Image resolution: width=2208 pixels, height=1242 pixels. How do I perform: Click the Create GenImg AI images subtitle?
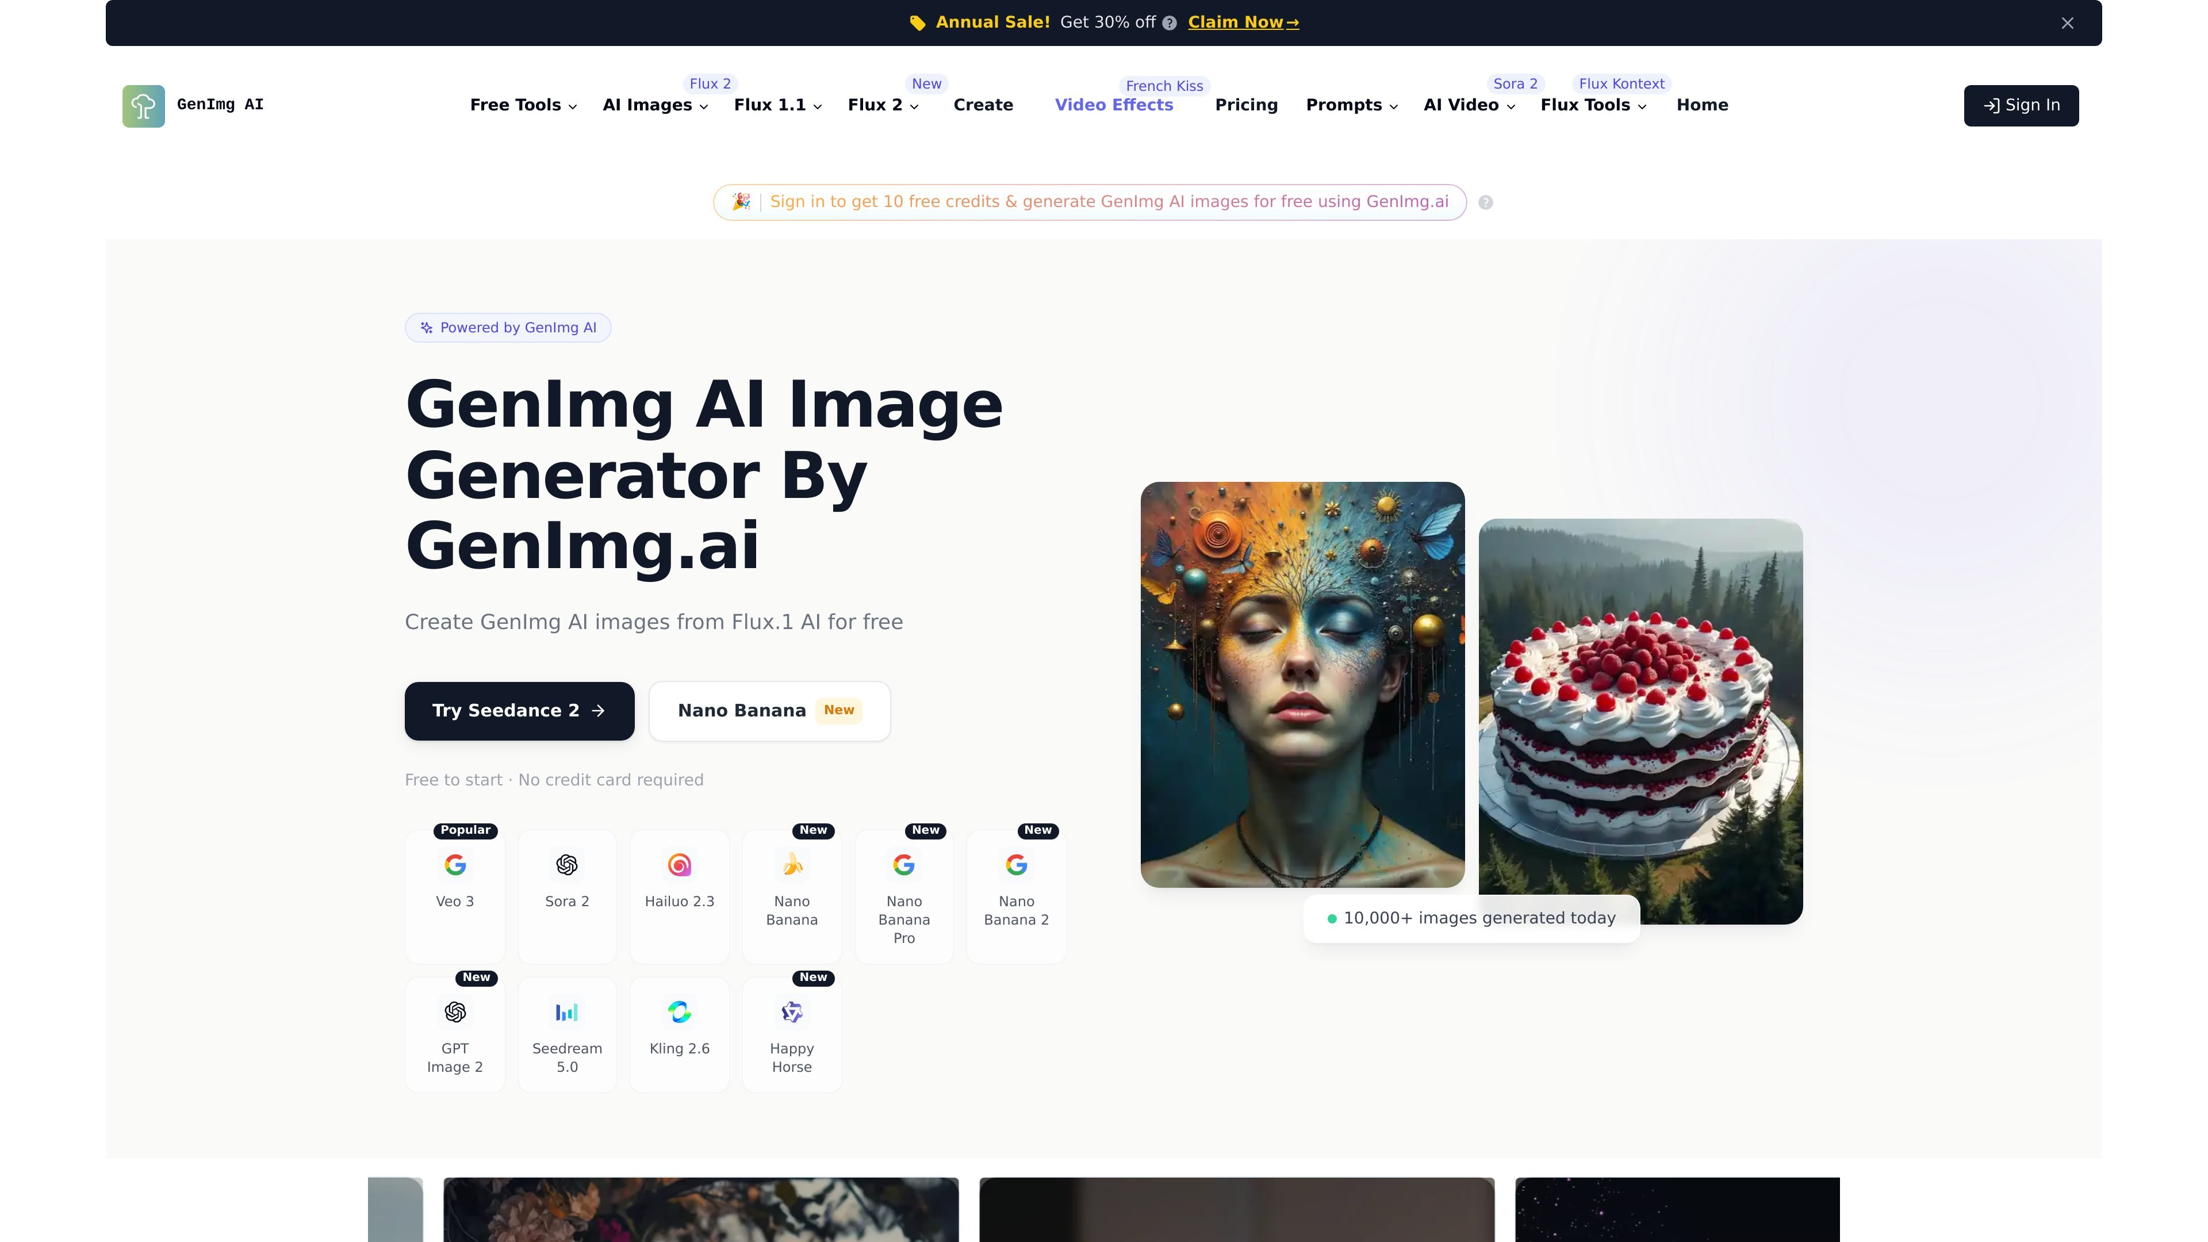point(653,622)
